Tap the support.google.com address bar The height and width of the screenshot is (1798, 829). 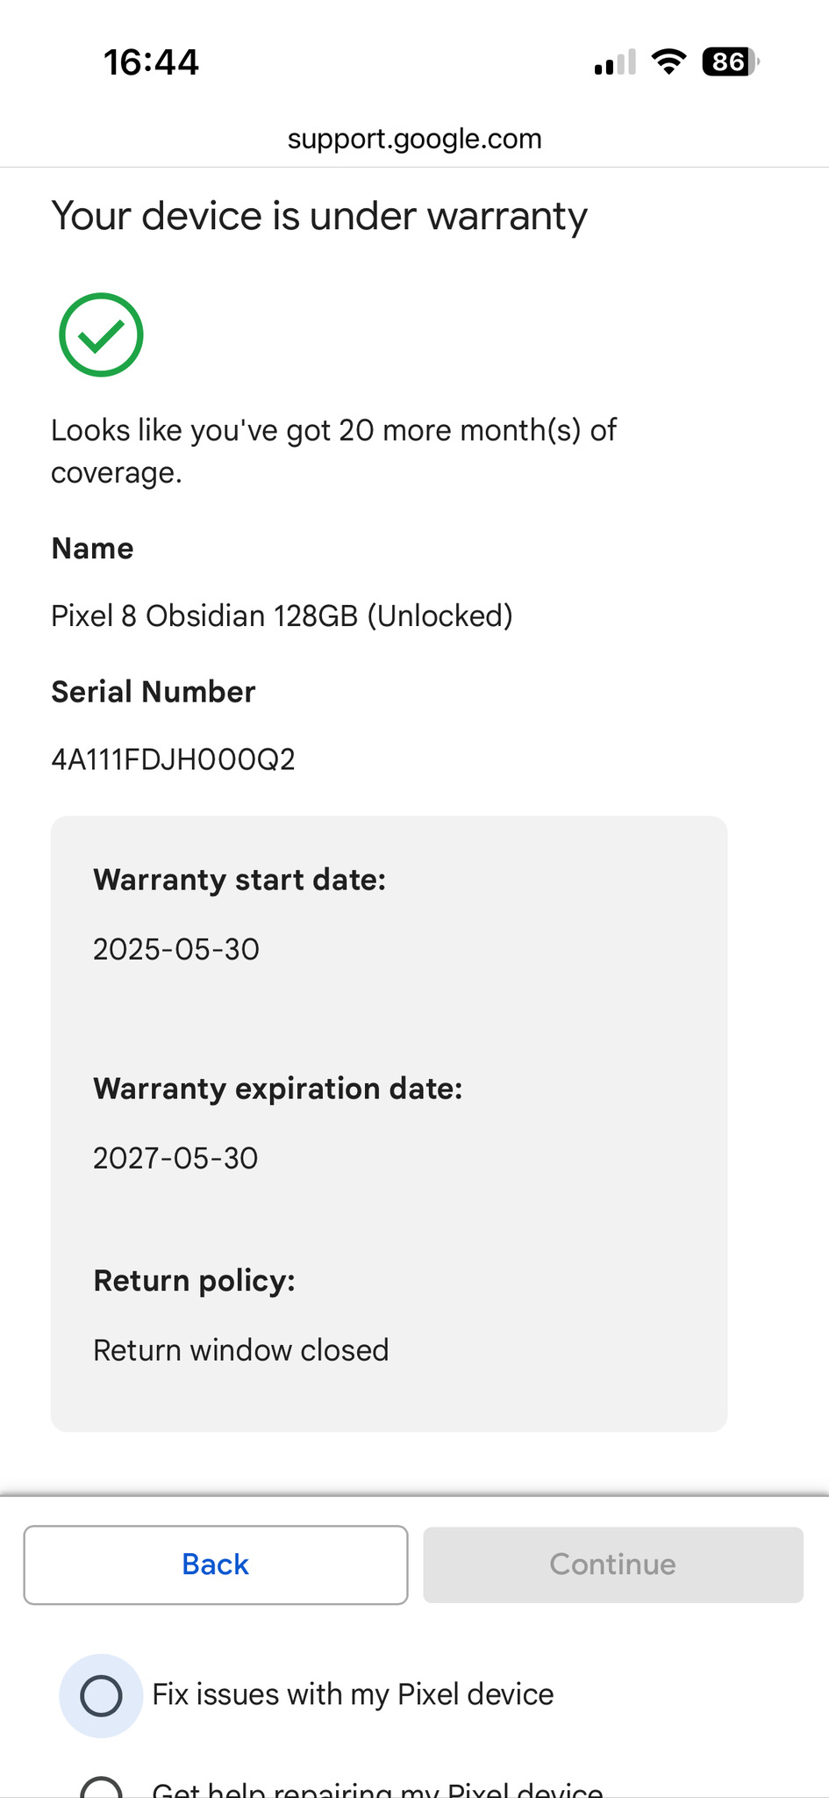[x=414, y=139]
